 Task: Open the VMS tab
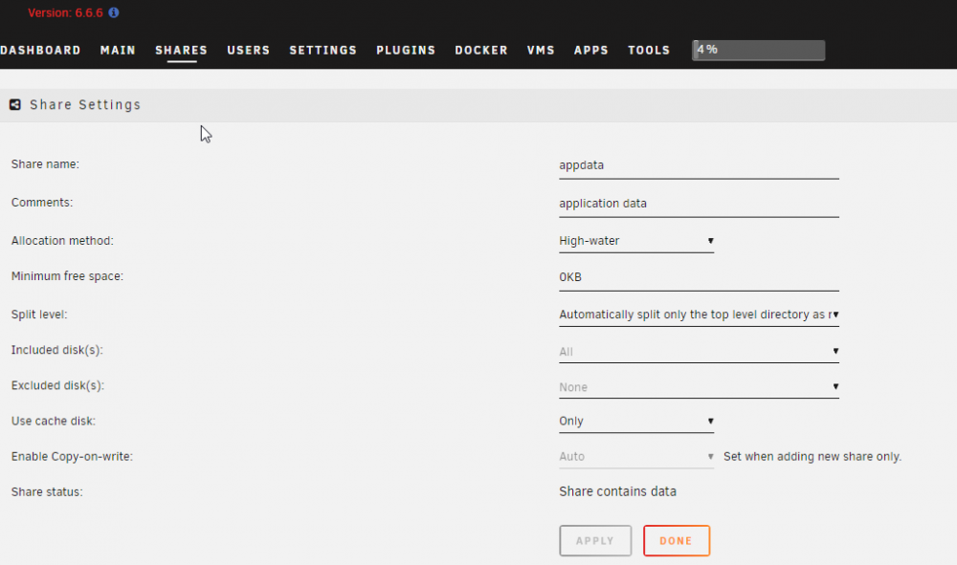[x=541, y=50]
